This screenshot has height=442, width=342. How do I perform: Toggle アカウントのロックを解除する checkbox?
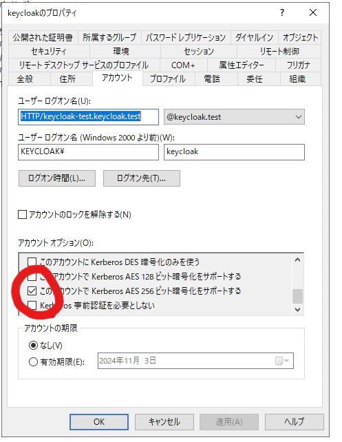click(x=22, y=215)
